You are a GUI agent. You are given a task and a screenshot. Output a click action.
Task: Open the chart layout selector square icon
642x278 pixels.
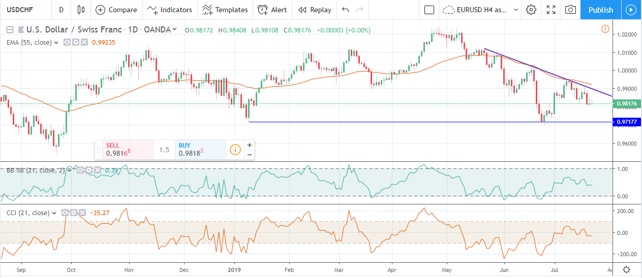pos(429,10)
